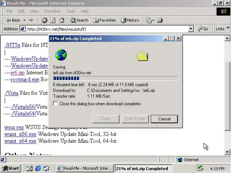Open the Back history dropdown arrow

24,20
